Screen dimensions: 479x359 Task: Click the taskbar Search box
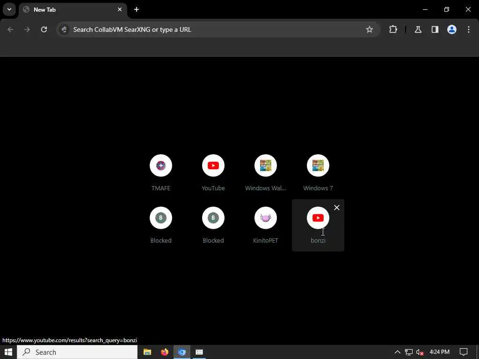pos(77,352)
